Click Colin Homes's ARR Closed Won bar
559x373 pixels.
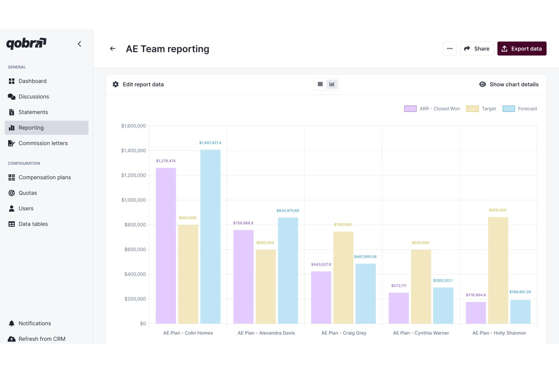pyautogui.click(x=166, y=246)
